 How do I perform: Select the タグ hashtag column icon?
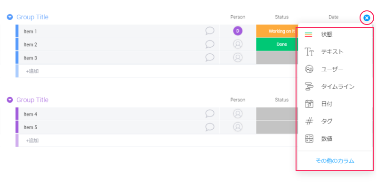coord(309,122)
